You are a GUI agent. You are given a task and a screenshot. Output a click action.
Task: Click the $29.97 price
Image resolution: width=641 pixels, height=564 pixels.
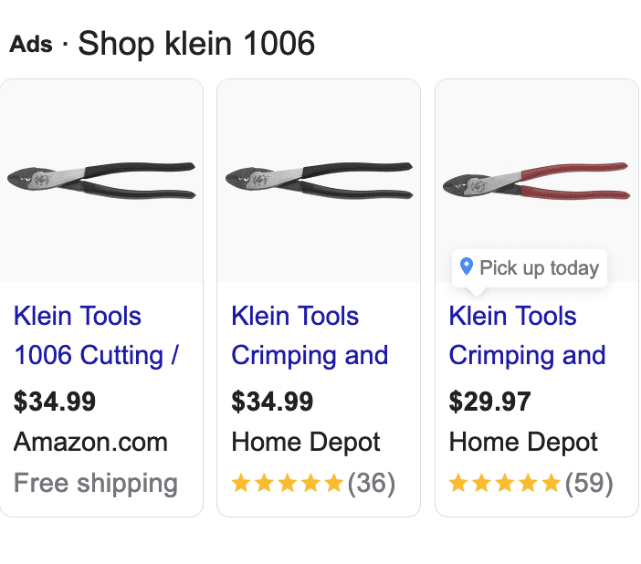(489, 402)
